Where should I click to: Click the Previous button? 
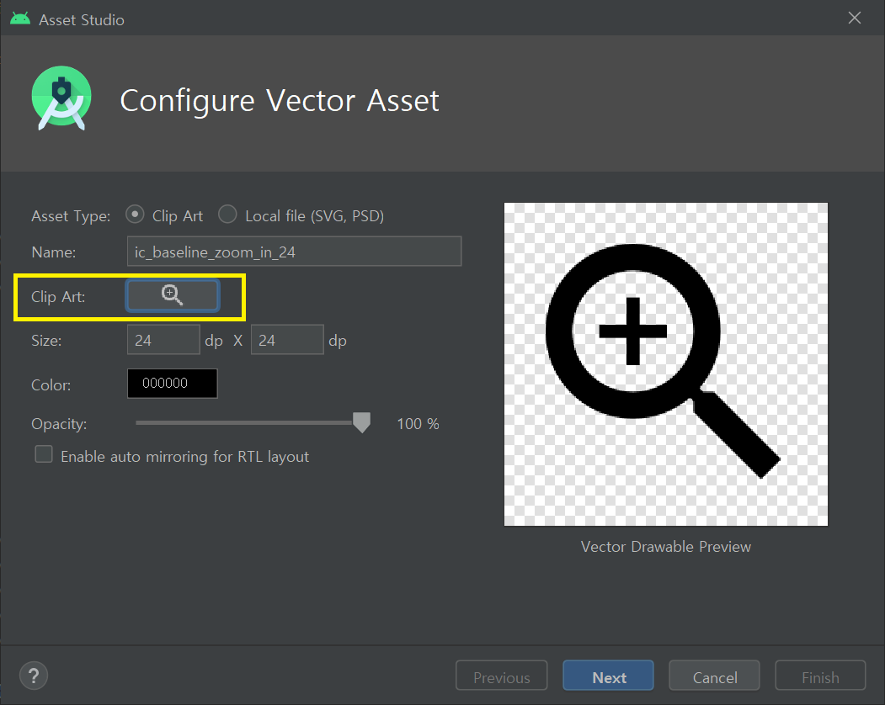[x=501, y=676]
